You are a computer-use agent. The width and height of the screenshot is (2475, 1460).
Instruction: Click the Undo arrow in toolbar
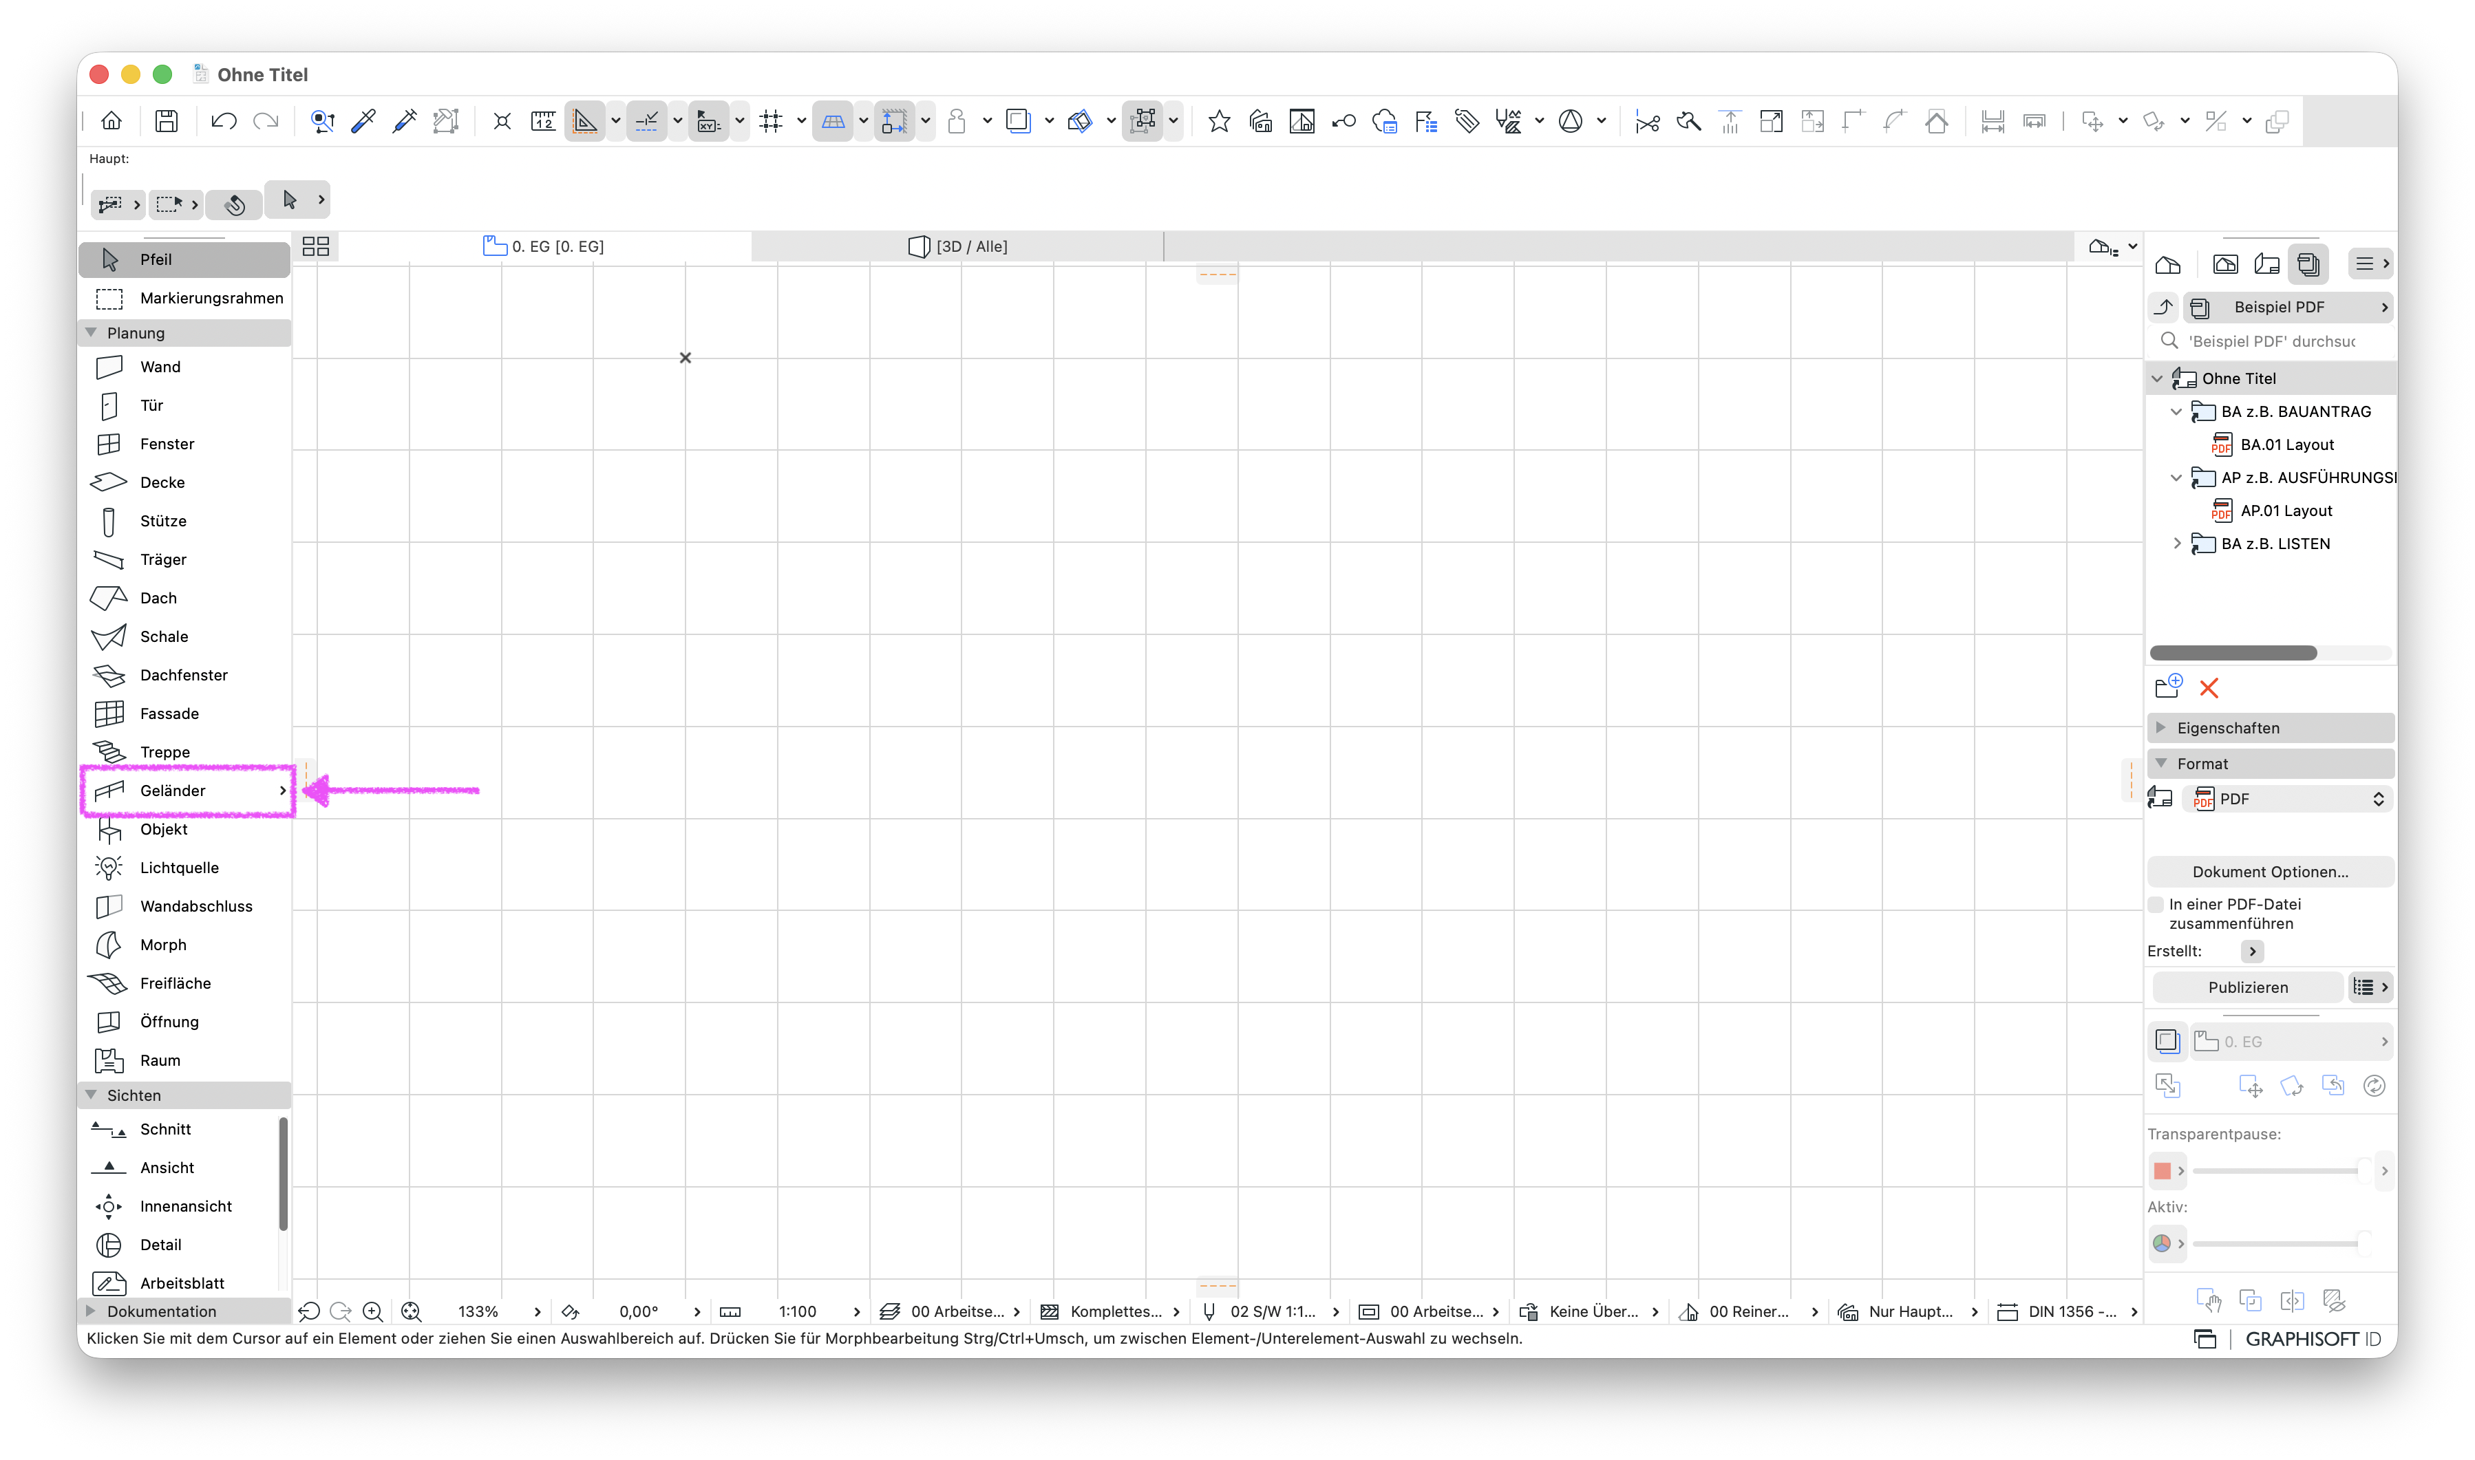pyautogui.click(x=224, y=121)
